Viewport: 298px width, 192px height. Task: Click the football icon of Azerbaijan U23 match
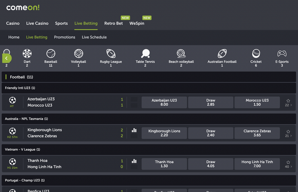[x=13, y=100]
